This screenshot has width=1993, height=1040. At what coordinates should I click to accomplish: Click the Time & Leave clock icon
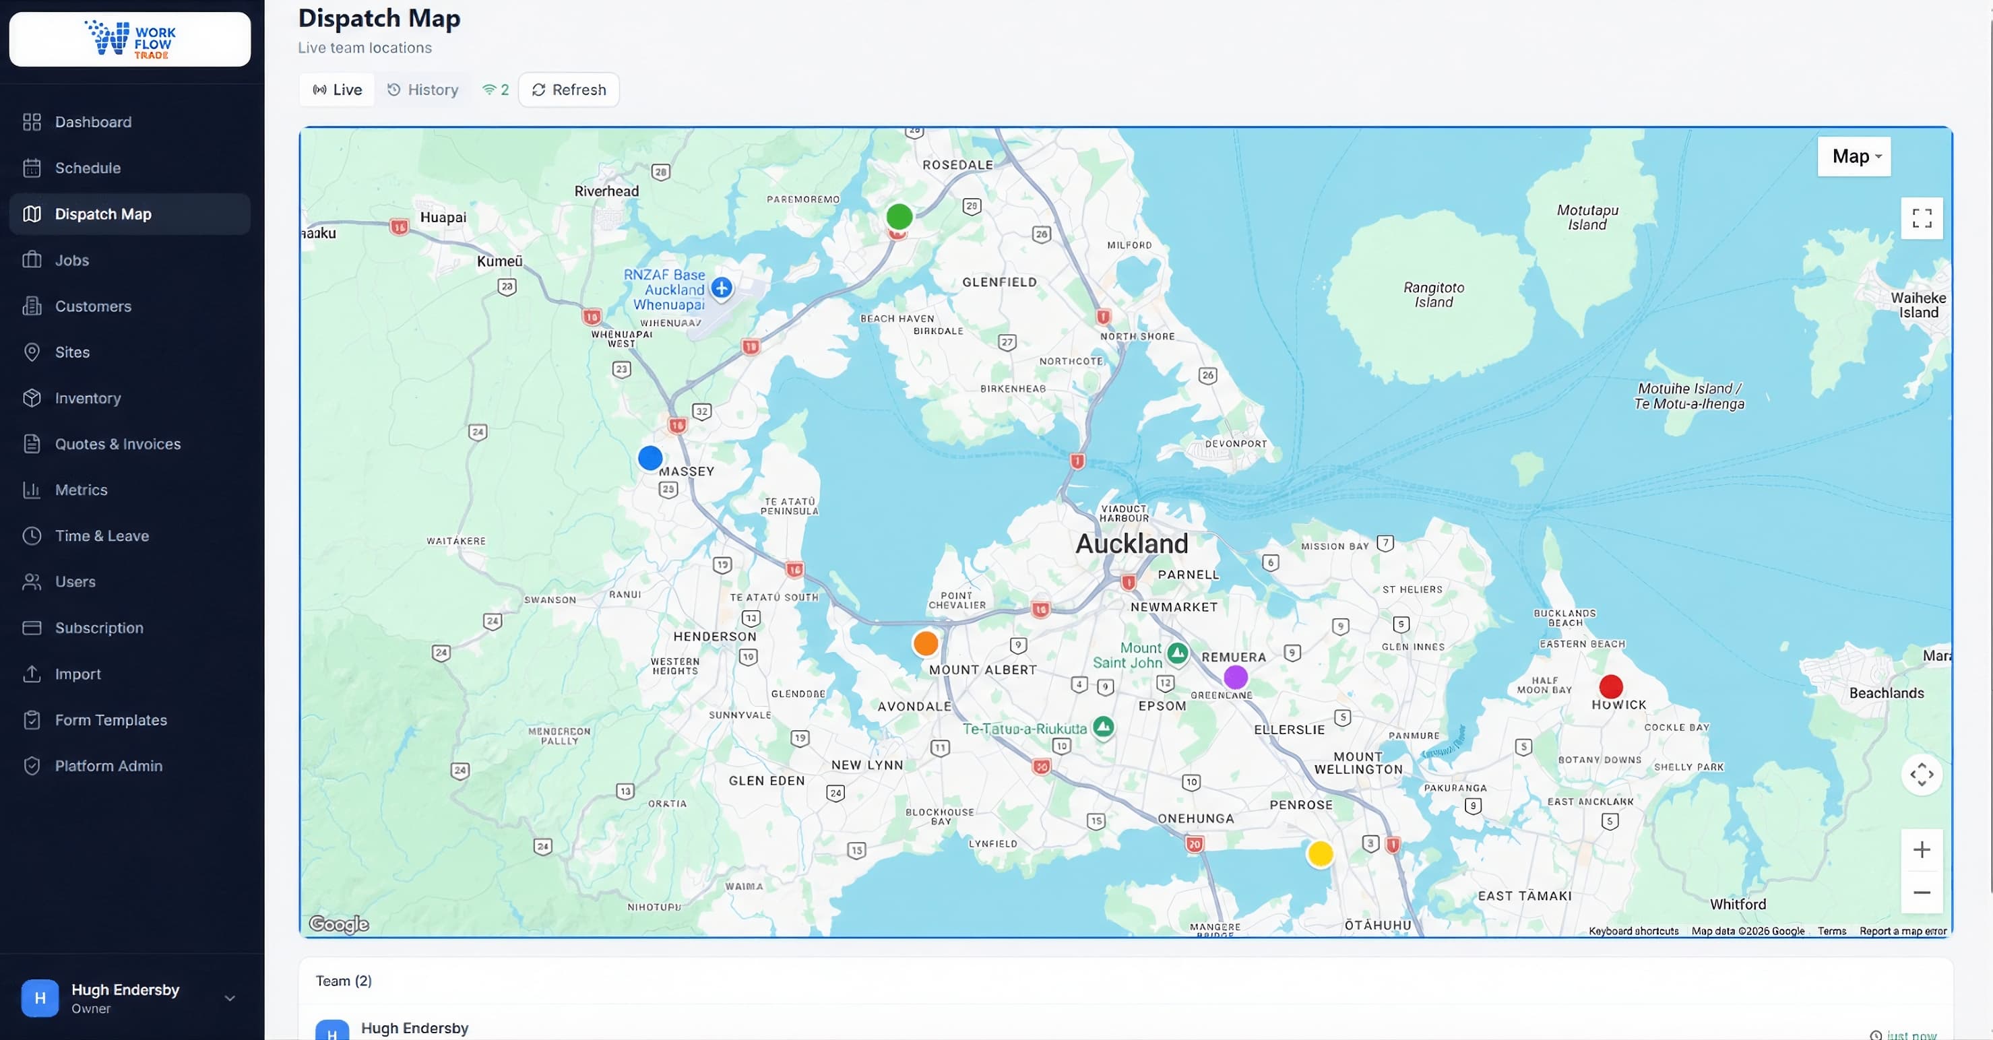tap(32, 536)
